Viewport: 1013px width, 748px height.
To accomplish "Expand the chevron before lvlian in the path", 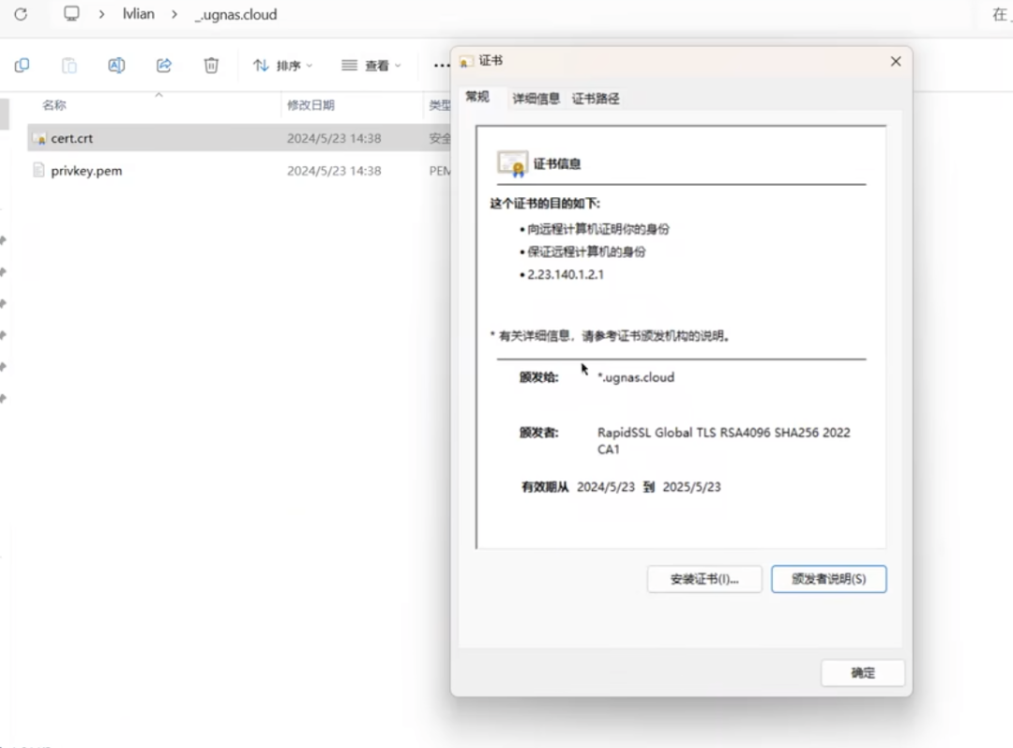I will coord(101,14).
